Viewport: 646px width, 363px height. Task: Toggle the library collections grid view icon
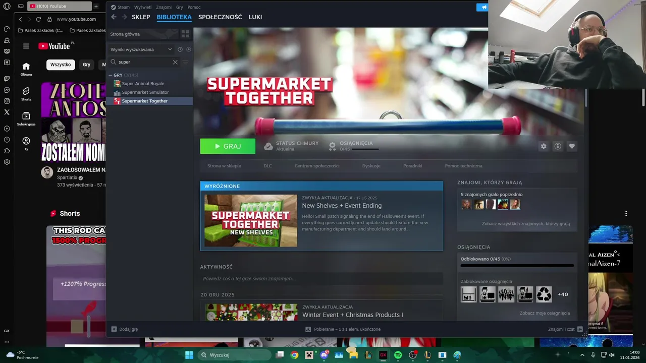point(185,34)
